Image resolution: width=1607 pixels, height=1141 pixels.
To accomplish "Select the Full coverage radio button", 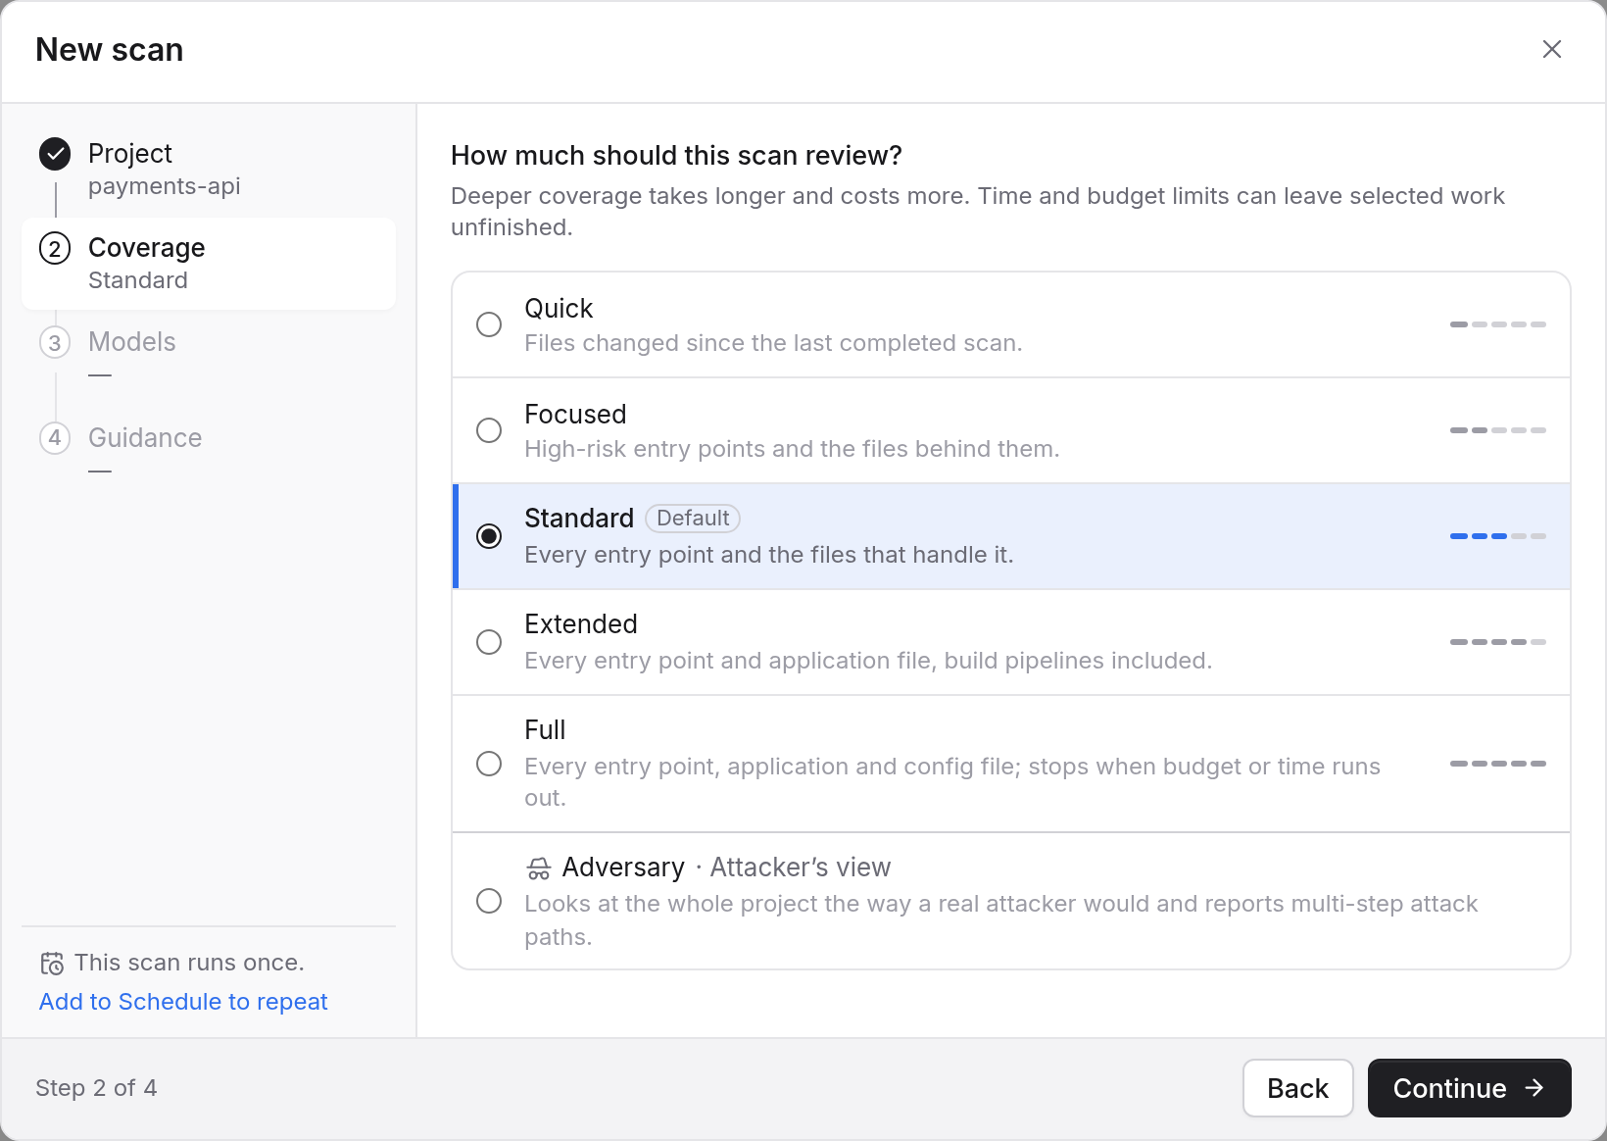I will (x=489, y=764).
